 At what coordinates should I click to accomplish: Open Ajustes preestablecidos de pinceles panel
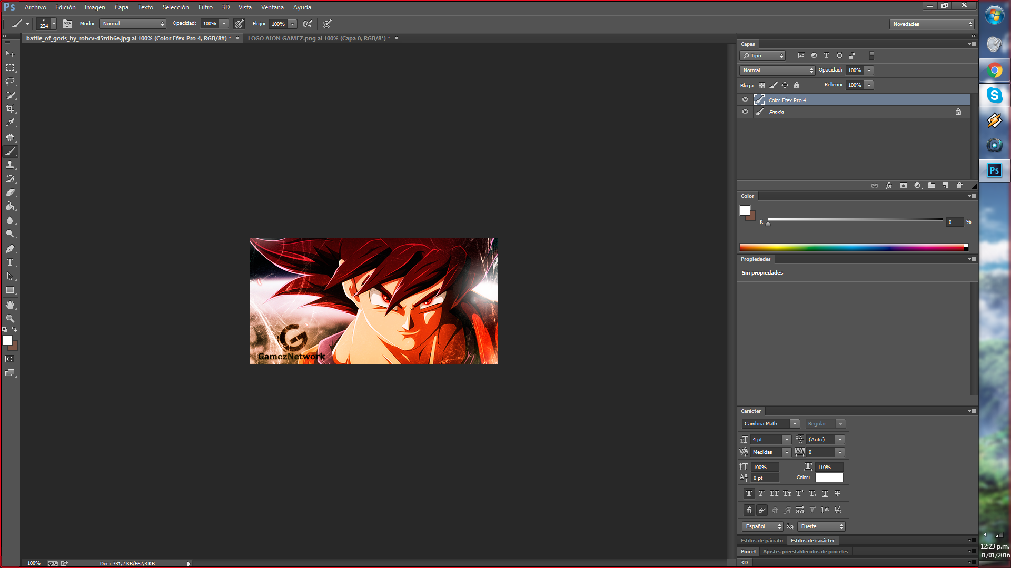(805, 552)
